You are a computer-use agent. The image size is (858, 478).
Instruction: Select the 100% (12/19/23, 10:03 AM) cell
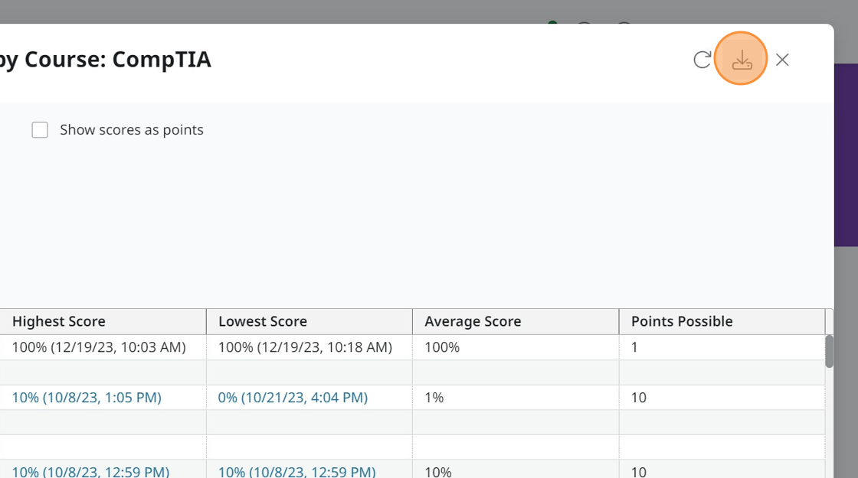point(98,346)
